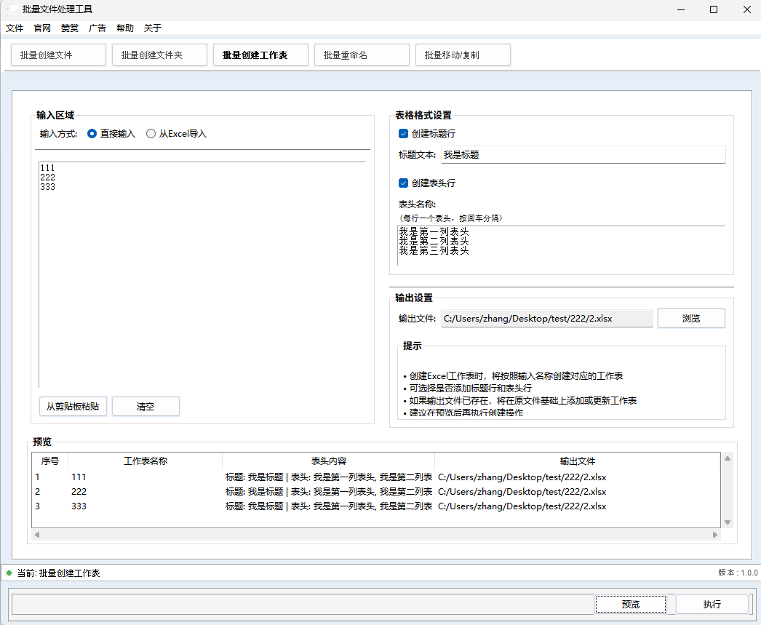The image size is (761, 625).
Task: Click the green status indicator dot
Action: click(x=7, y=573)
